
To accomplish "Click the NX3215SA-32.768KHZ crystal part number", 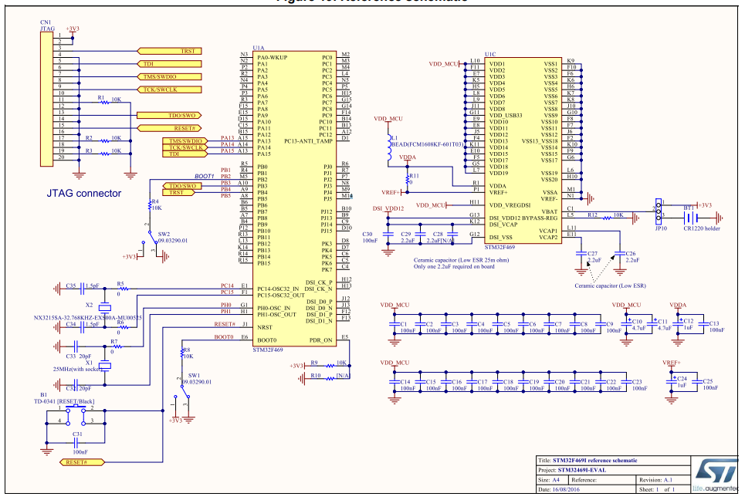I will click(x=87, y=318).
